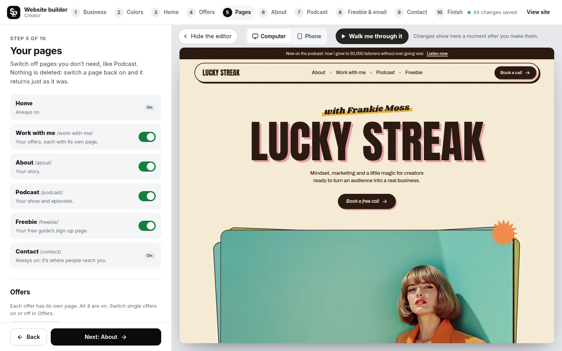This screenshot has width=562, height=351.
Task: Click Podcast in preview navigation
Action: pos(386,73)
